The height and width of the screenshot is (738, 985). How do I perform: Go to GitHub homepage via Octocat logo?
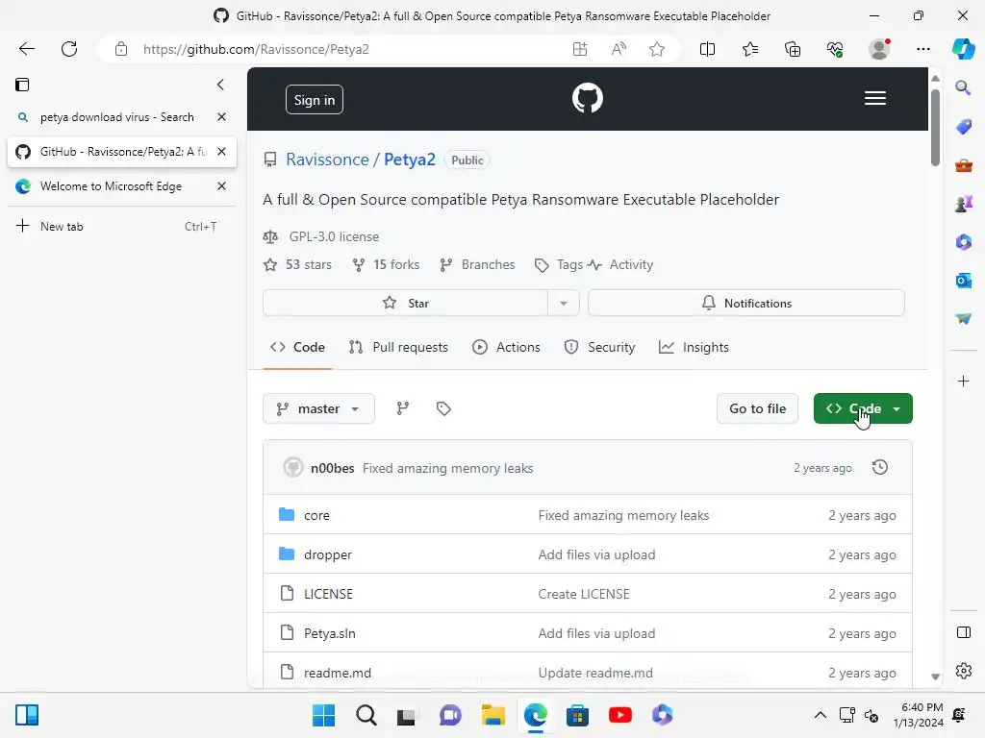click(x=588, y=99)
